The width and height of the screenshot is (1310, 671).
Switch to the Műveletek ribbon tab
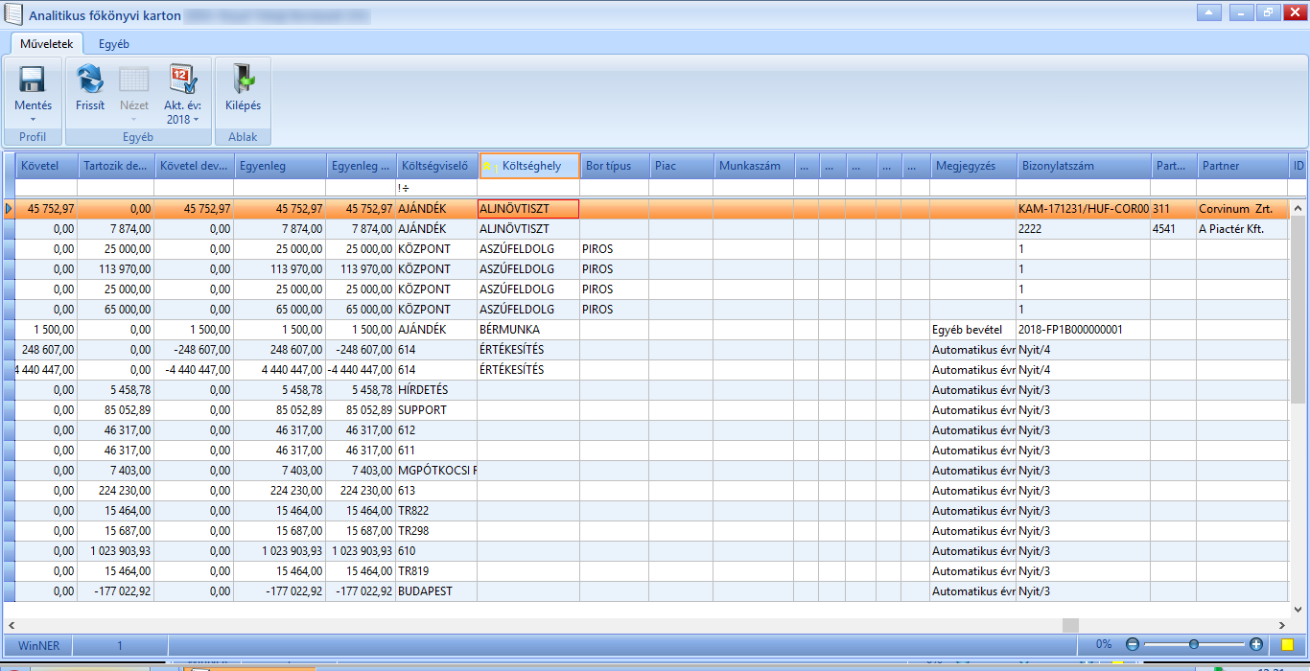pos(46,44)
